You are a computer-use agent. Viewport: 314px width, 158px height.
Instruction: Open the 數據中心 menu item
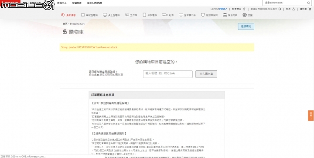coord(61,3)
